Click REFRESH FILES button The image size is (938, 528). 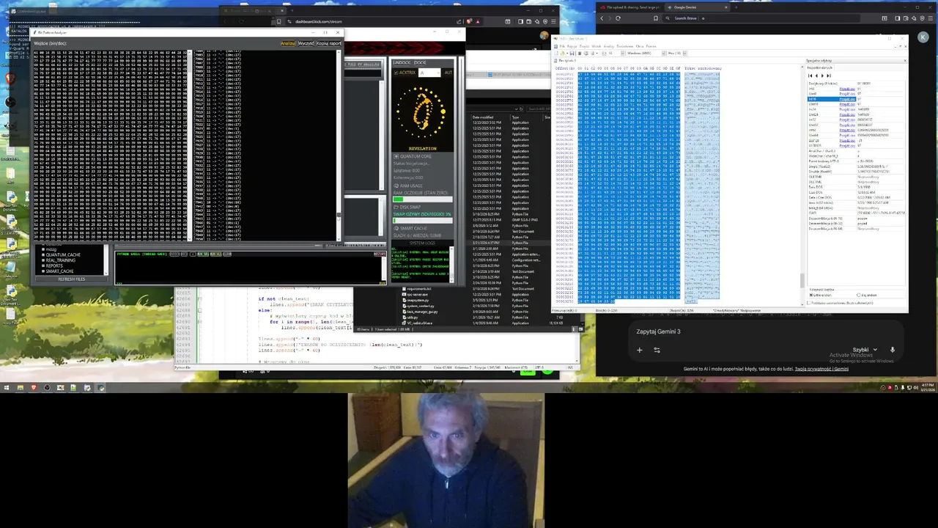71,279
